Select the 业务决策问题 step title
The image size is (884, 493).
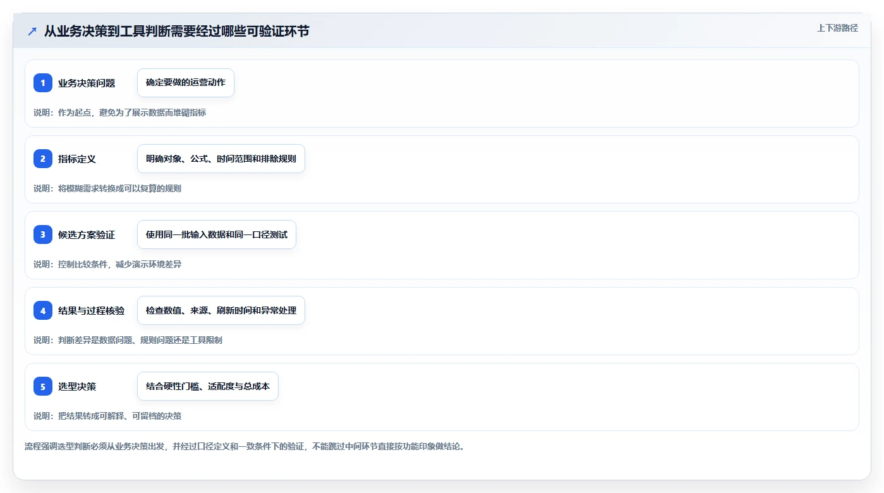click(x=87, y=83)
